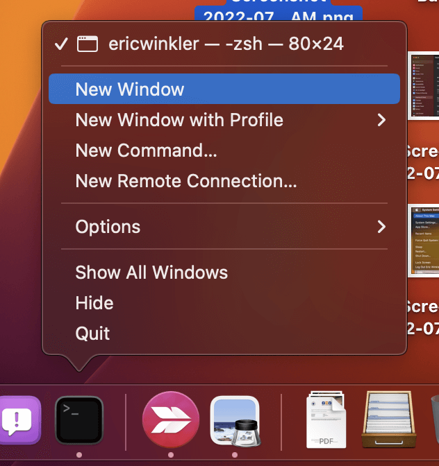The image size is (439, 466).
Task: Launch Skitch from the Dock
Action: [170, 420]
